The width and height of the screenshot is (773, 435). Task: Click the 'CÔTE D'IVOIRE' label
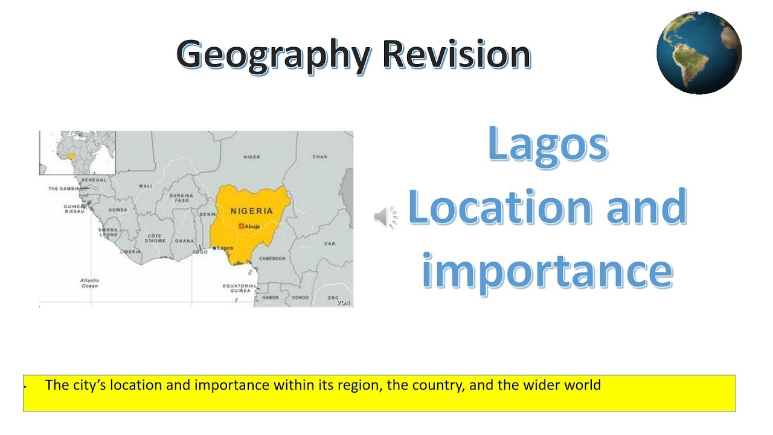coord(155,237)
